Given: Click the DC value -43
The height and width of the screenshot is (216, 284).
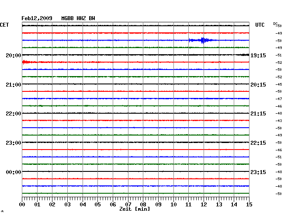Looking at the screenshot, I should tap(279, 121).
